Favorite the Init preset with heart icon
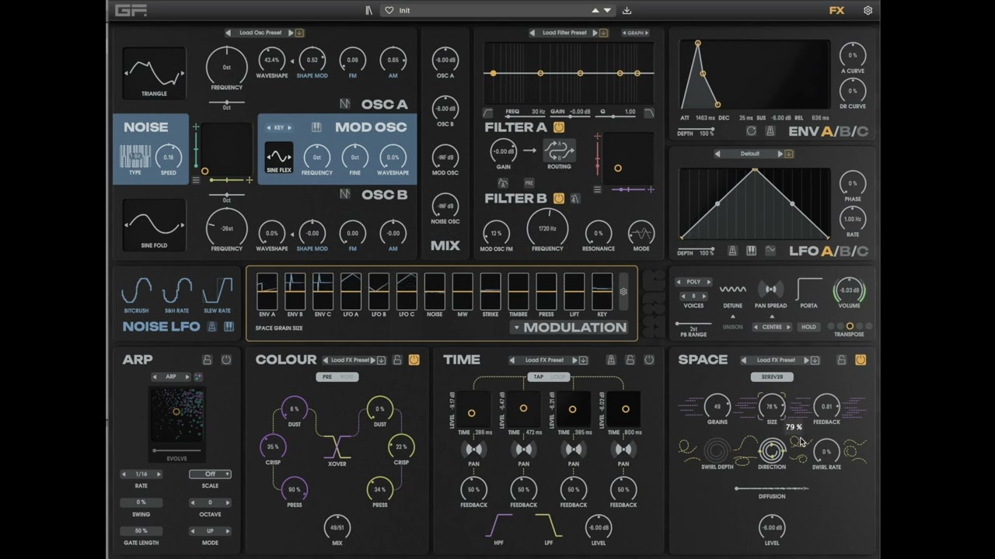 coord(389,11)
